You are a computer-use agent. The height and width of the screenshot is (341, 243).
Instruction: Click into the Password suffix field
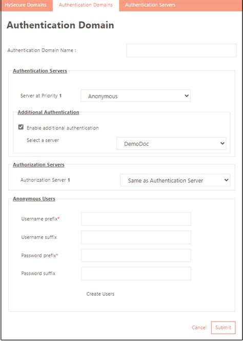136,274
